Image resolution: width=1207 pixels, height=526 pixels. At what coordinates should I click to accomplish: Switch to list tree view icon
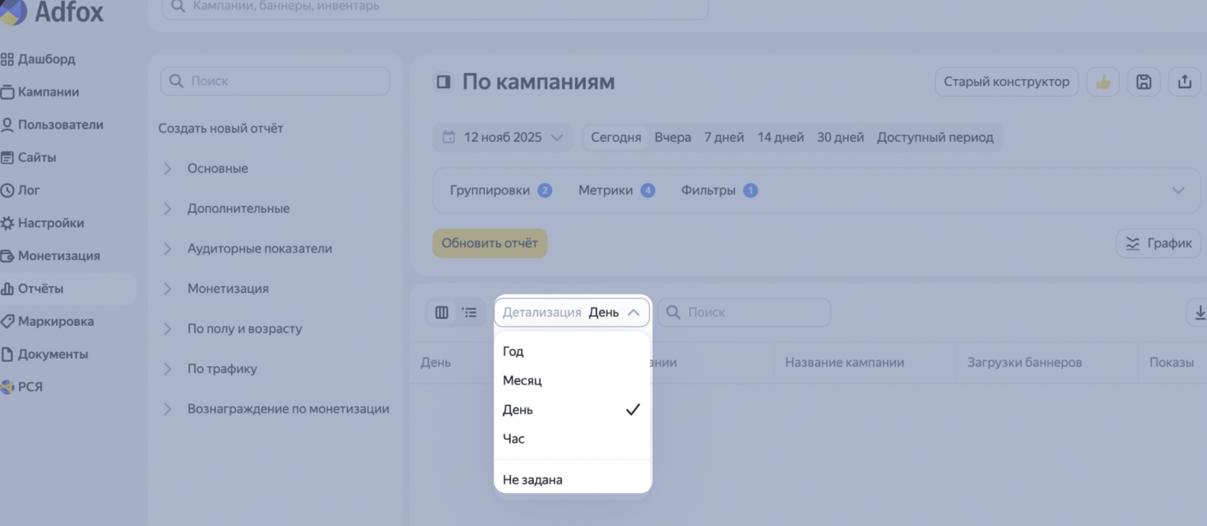pos(470,312)
